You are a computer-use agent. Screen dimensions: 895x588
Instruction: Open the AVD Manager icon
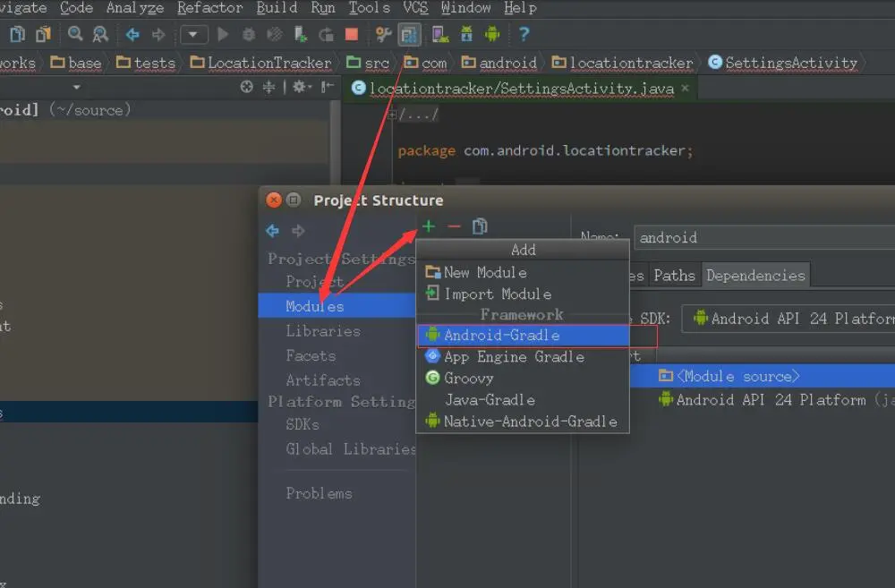pos(440,35)
